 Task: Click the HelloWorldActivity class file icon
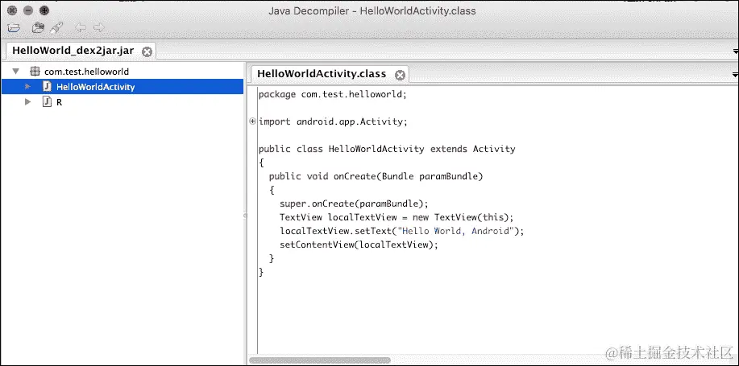[x=47, y=87]
